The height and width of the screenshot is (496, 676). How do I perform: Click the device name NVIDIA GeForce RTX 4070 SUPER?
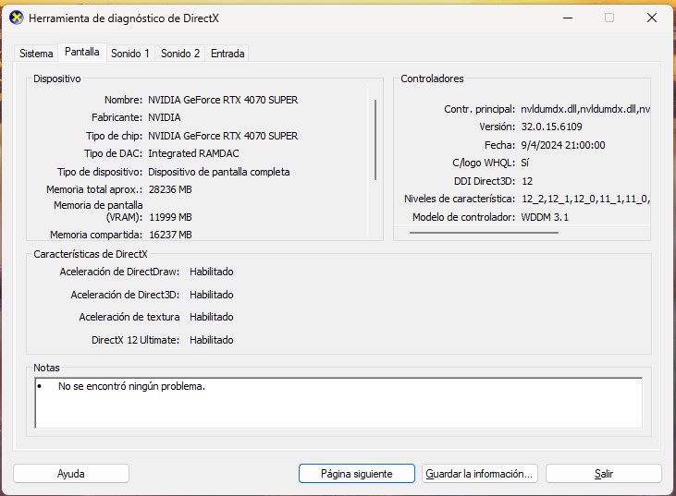coord(223,100)
